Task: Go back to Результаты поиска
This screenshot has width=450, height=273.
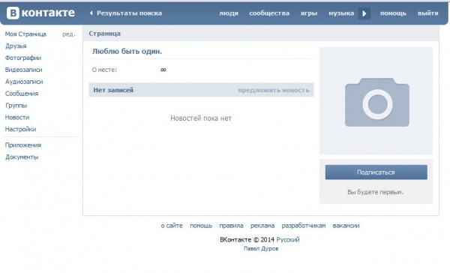Action: (x=126, y=13)
